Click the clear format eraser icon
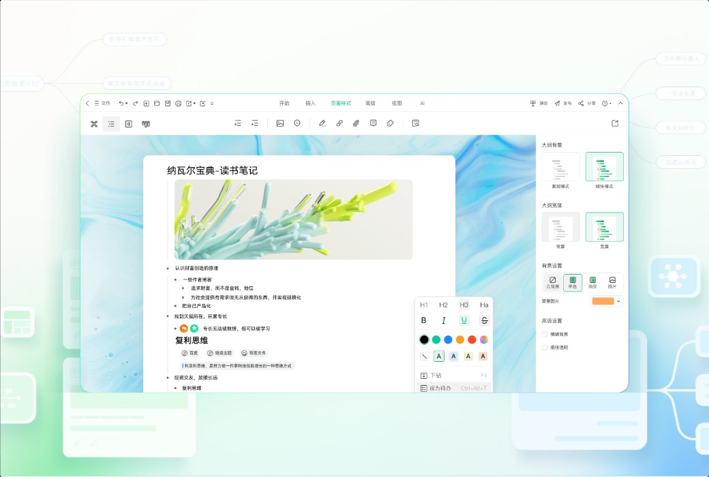Screen dimensions: 709x477 point(389,123)
